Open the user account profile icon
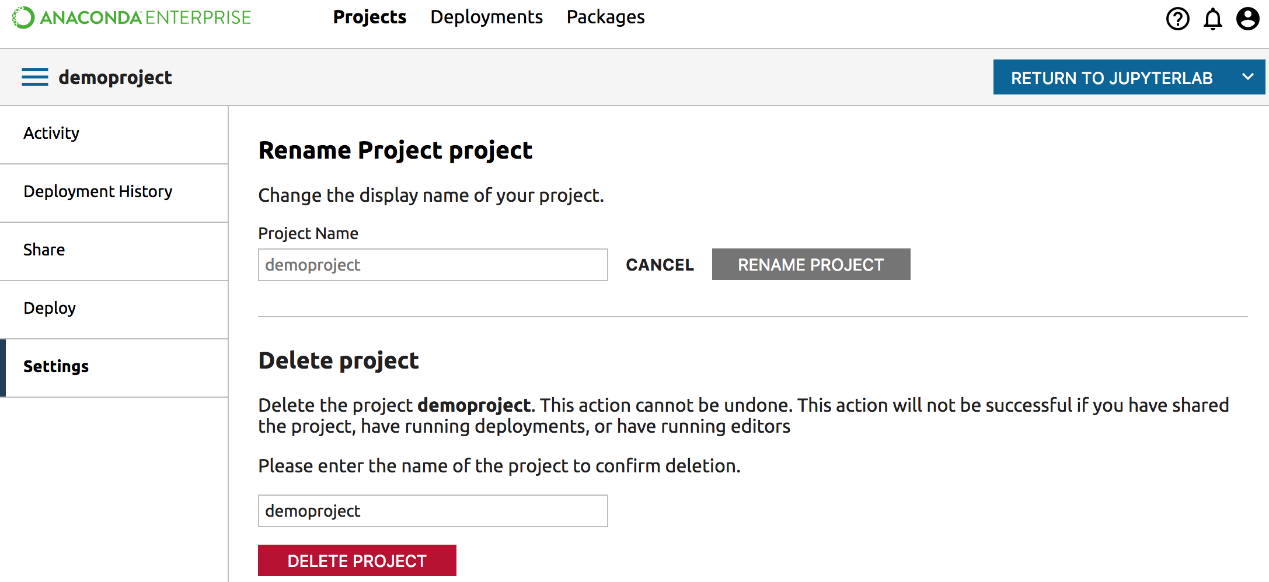Image resolution: width=1269 pixels, height=582 pixels. tap(1247, 19)
